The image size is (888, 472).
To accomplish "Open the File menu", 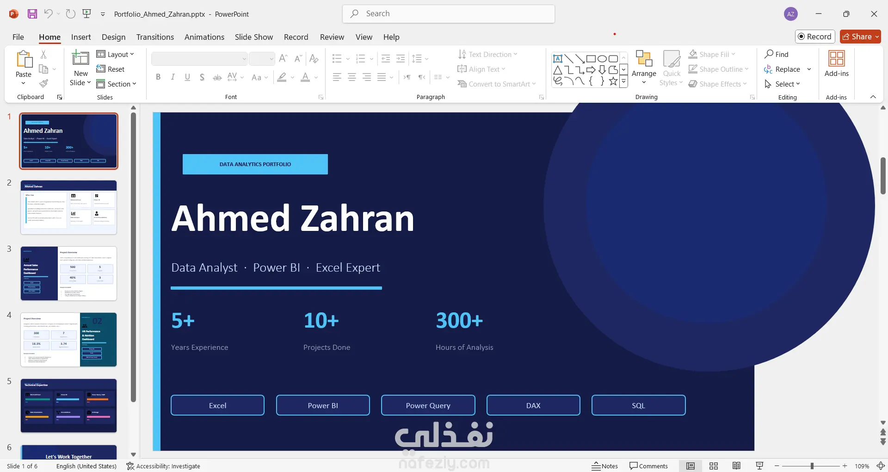I will [x=18, y=37].
